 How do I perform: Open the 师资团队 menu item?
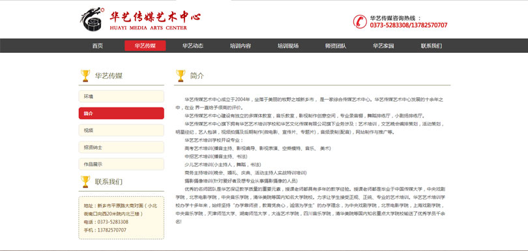(336, 46)
